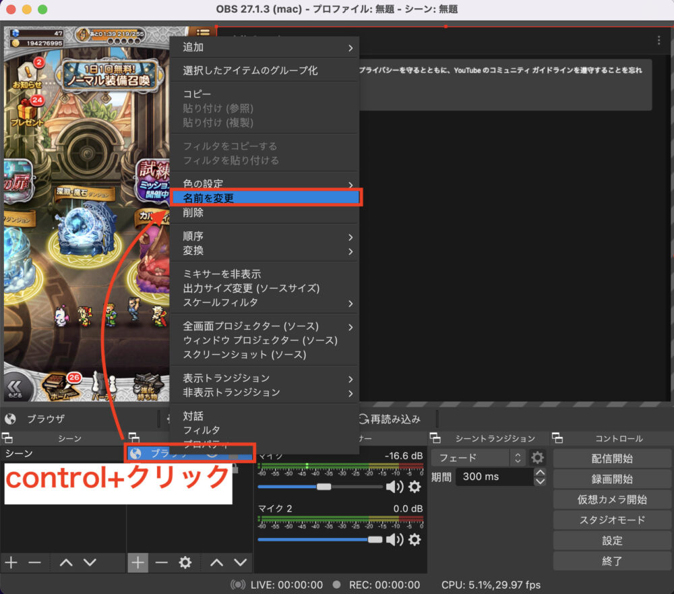The image size is (674, 594).
Task: Undock the コントロール panel with its float icon
Action: [557, 438]
